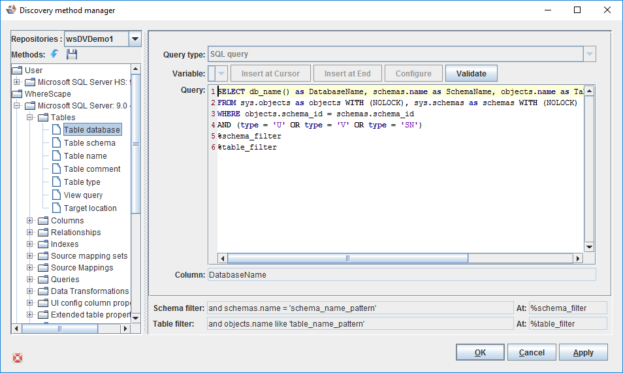Open the Variable dropdown arrow
Image resolution: width=623 pixels, height=373 pixels.
coord(221,73)
